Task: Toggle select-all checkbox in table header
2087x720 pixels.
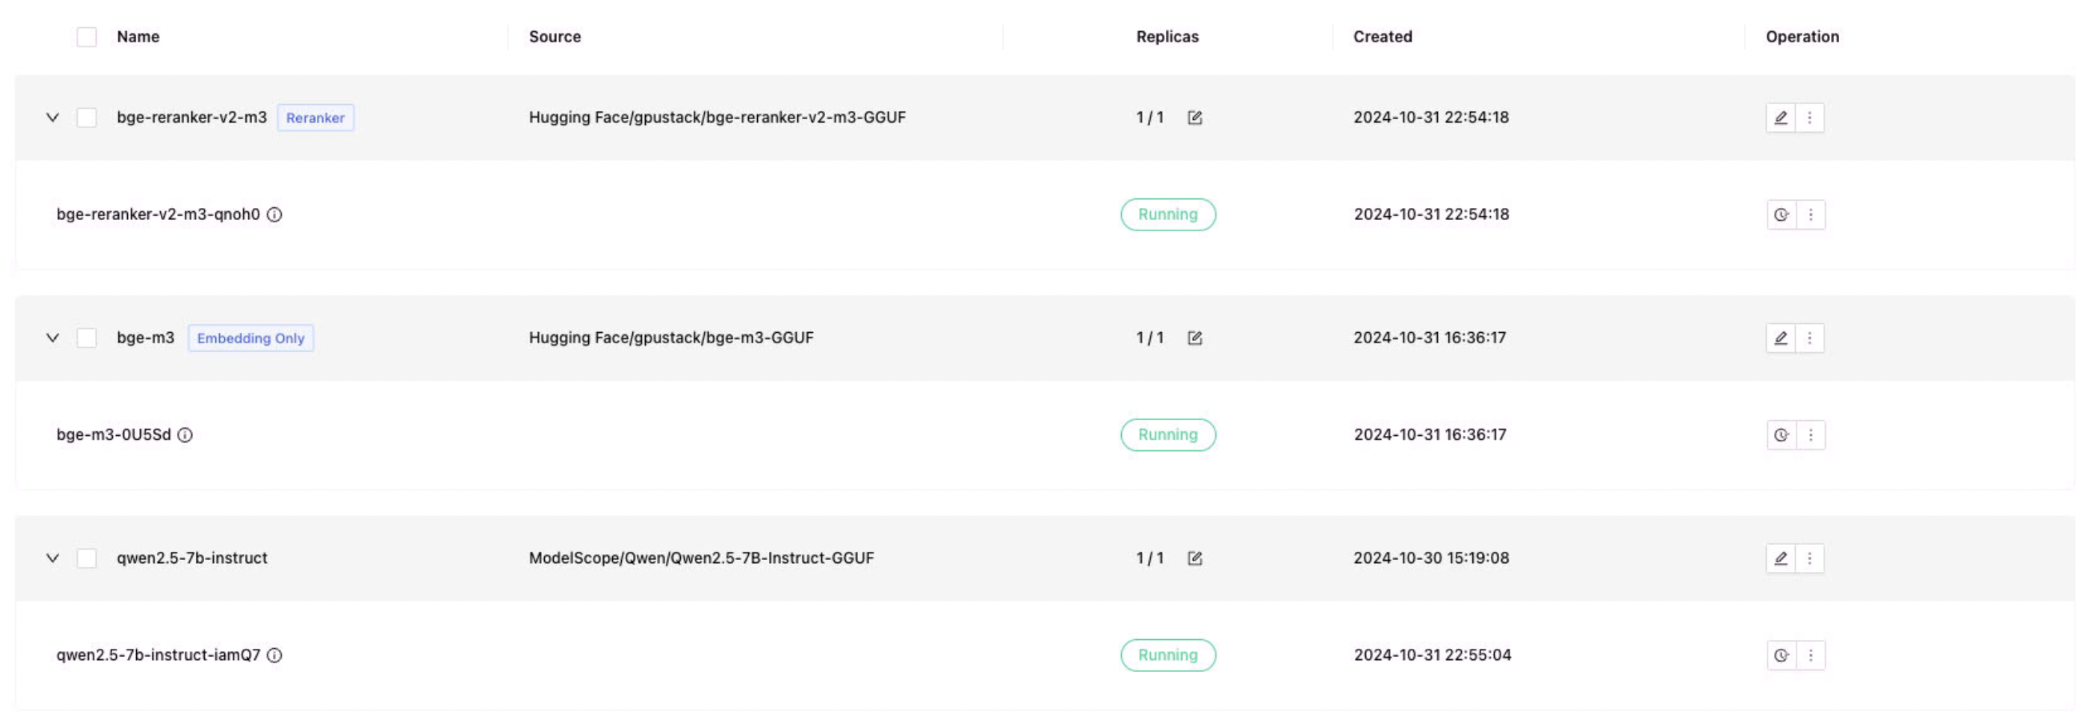Action: tap(86, 37)
